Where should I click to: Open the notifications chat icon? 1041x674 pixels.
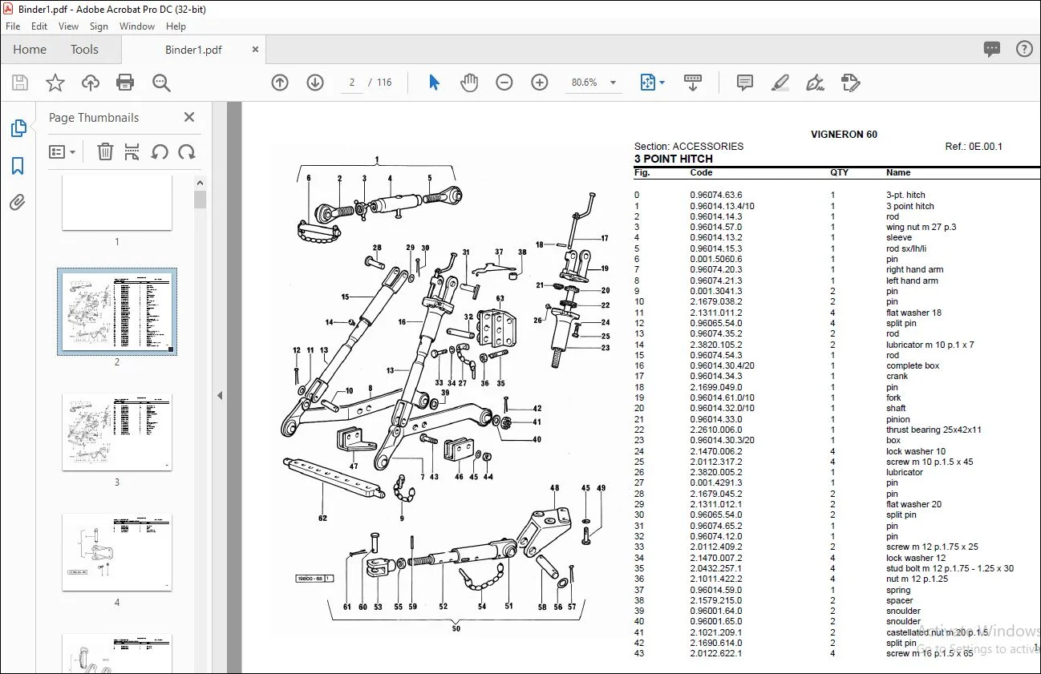point(992,49)
